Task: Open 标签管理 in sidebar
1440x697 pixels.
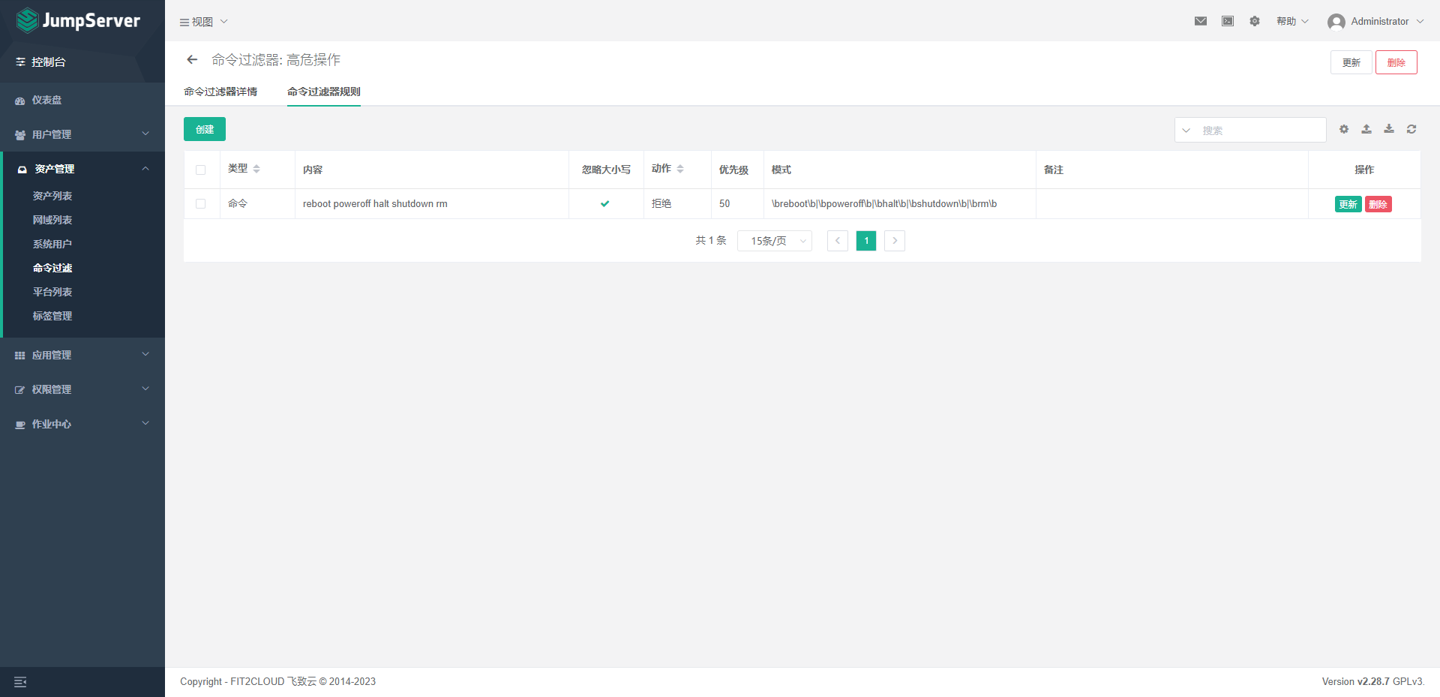Action: click(x=52, y=316)
